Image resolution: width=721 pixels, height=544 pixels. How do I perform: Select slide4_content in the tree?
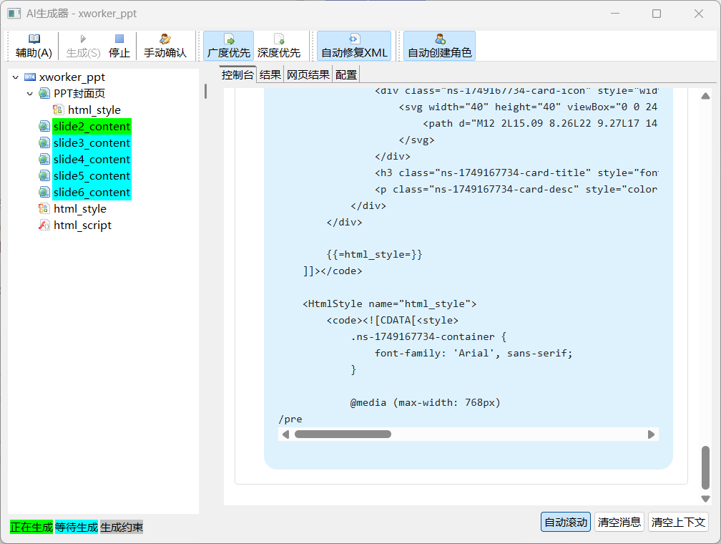point(92,160)
